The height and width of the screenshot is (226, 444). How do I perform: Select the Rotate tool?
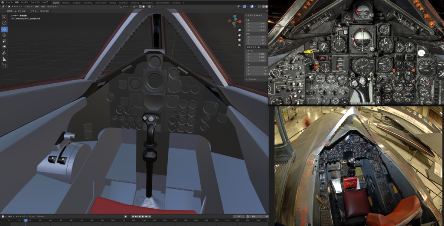click(4, 35)
